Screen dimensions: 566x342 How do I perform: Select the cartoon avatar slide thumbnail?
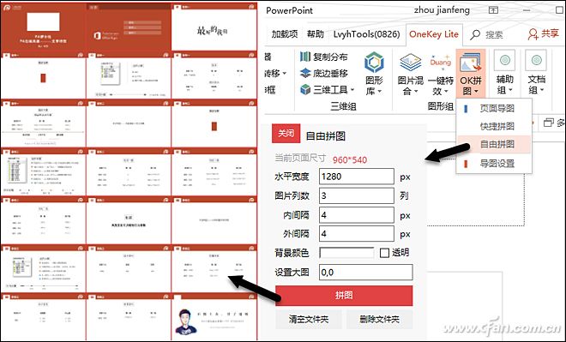click(214, 317)
